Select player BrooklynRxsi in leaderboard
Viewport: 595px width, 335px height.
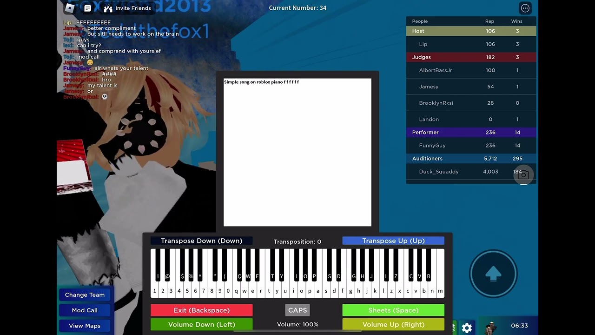coord(471,103)
